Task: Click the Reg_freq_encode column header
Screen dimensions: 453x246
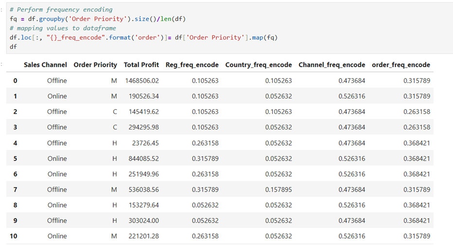Action: [192, 65]
